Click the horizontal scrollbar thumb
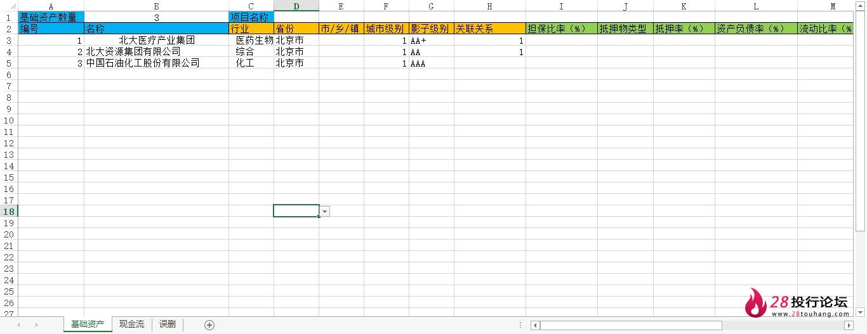This screenshot has width=867, height=334. pos(631,325)
